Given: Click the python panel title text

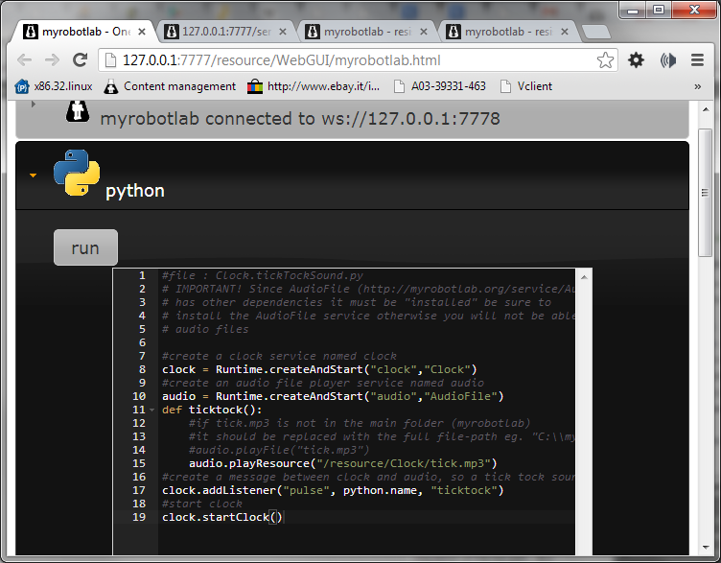Looking at the screenshot, I should (135, 191).
